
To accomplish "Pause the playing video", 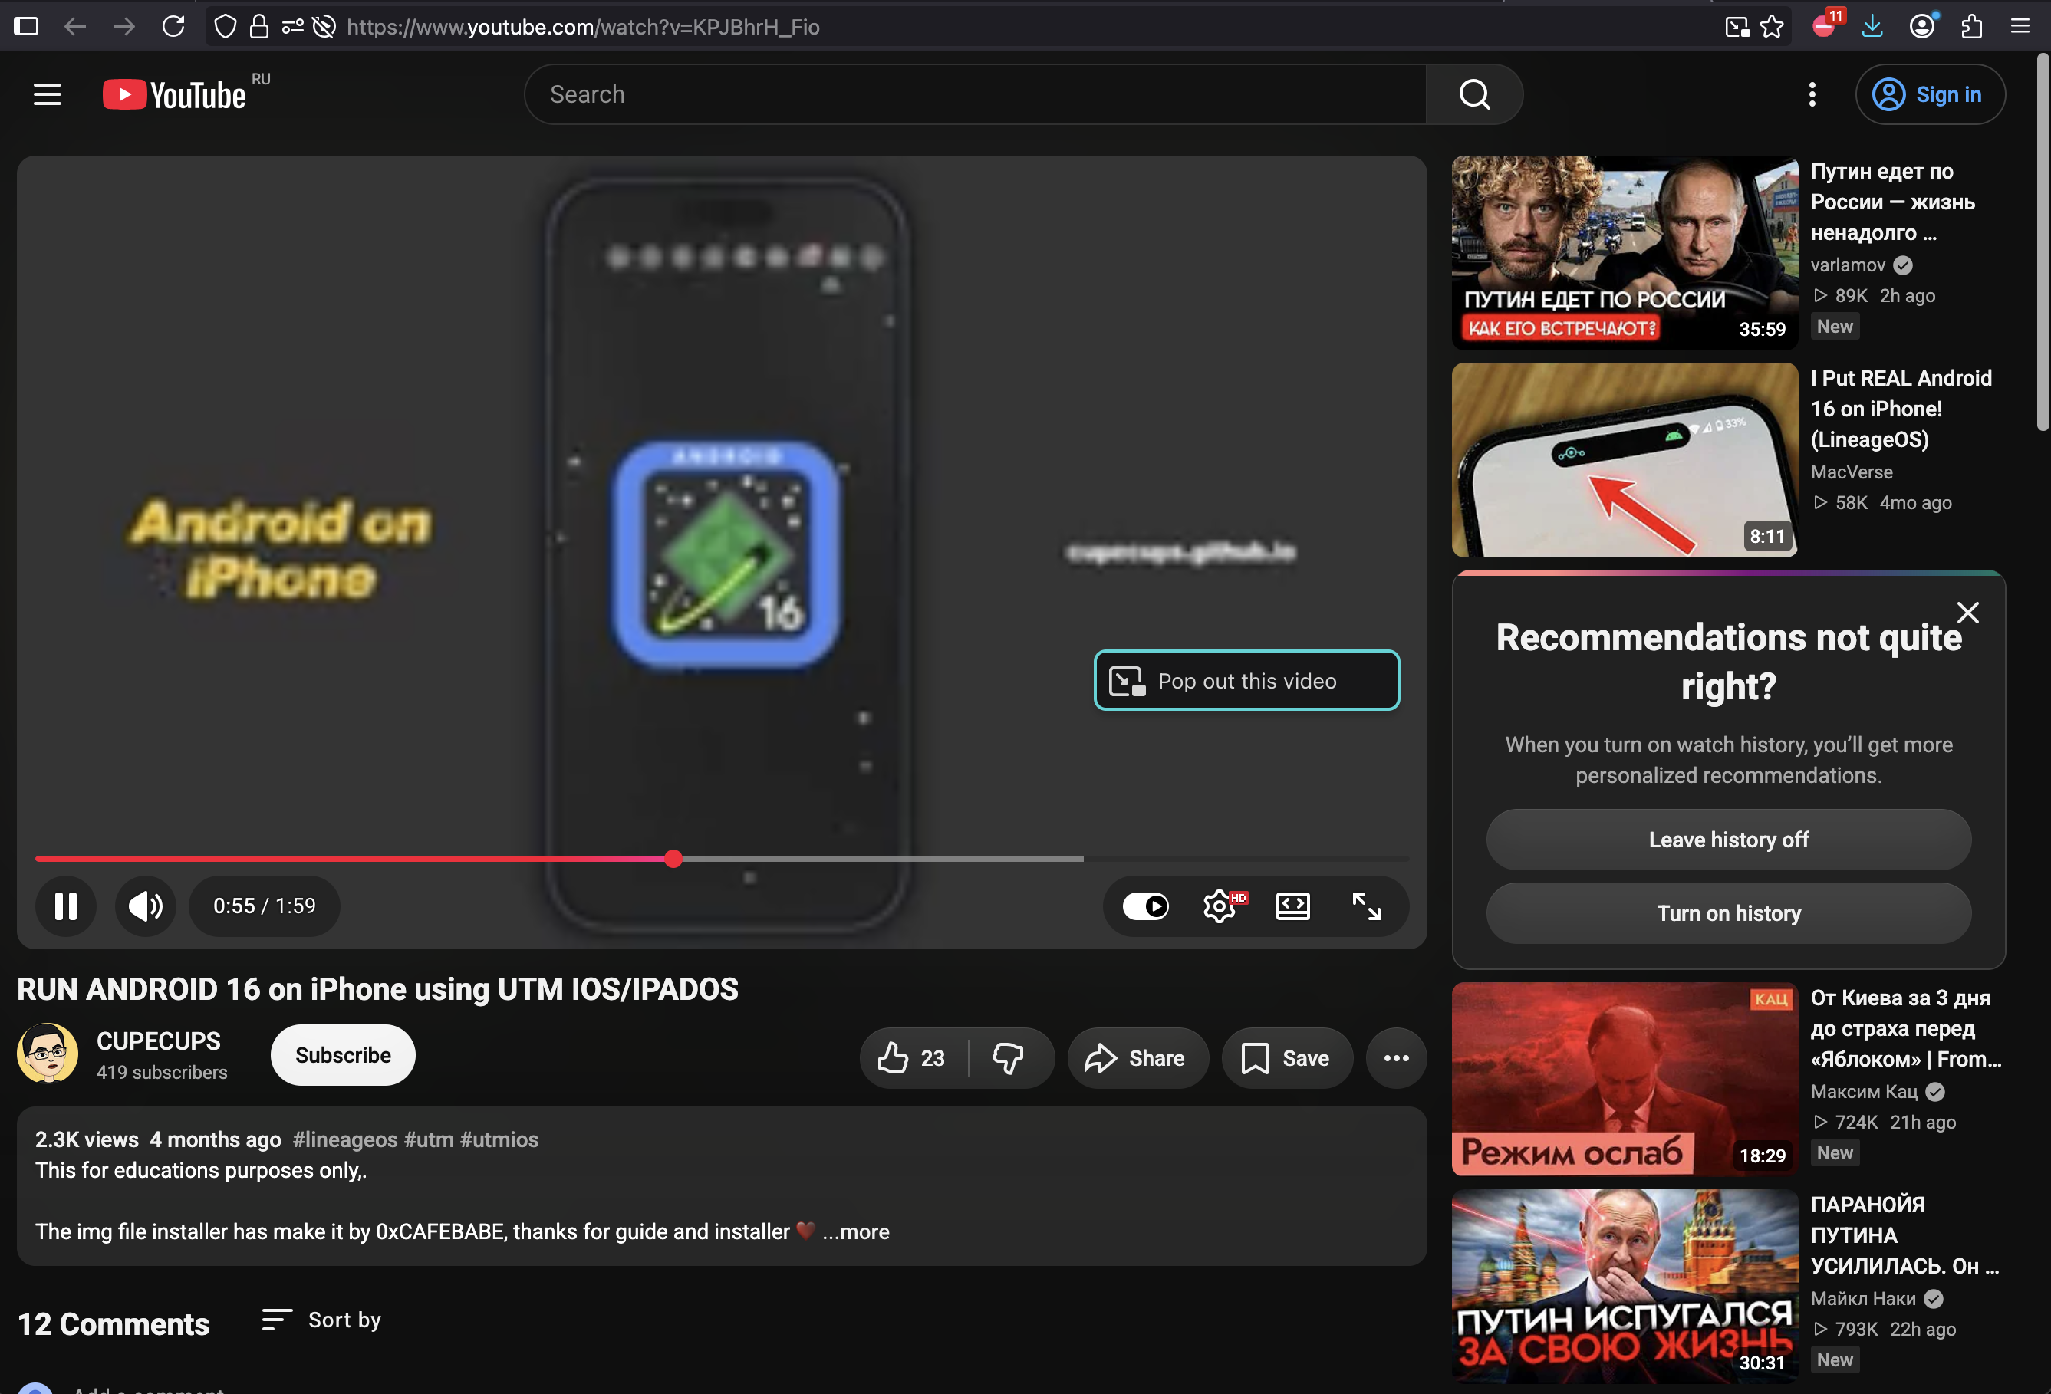I will pyautogui.click(x=66, y=906).
